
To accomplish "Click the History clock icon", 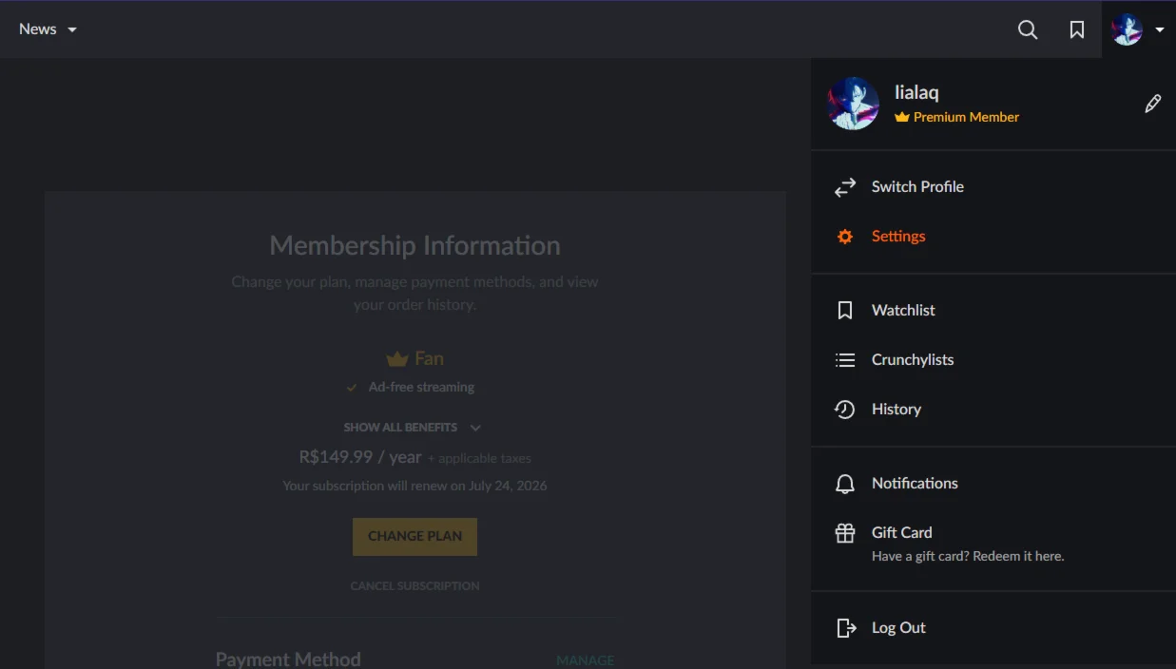I will (x=845, y=410).
